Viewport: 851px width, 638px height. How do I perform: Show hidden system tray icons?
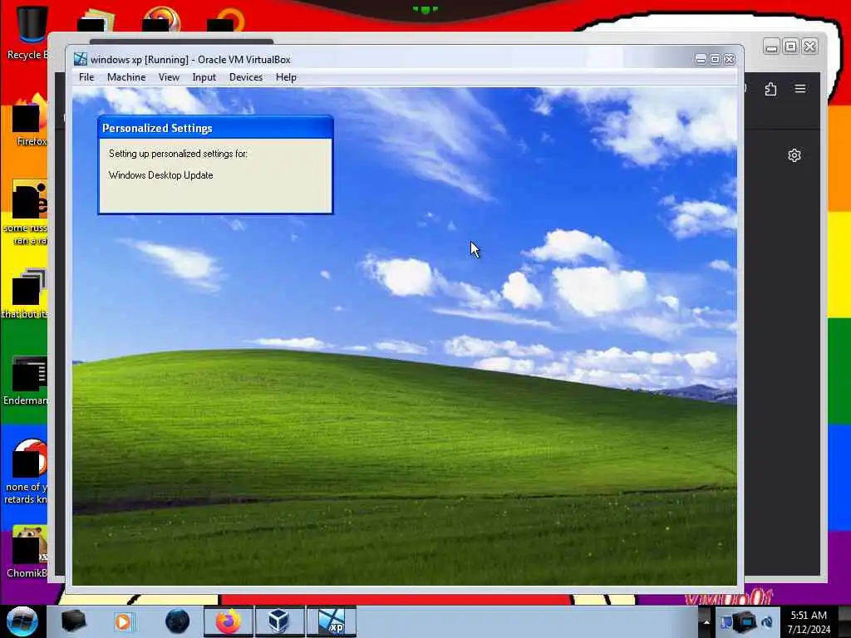point(706,622)
